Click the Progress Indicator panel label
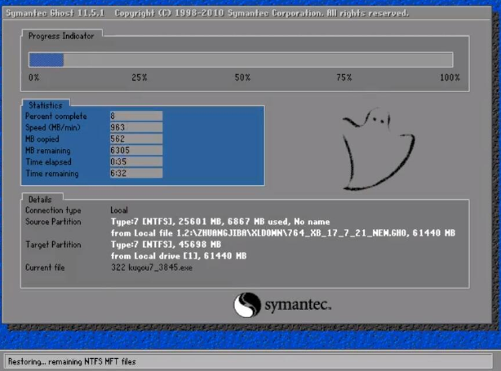Viewport: 501px width, 371px height. (x=61, y=36)
